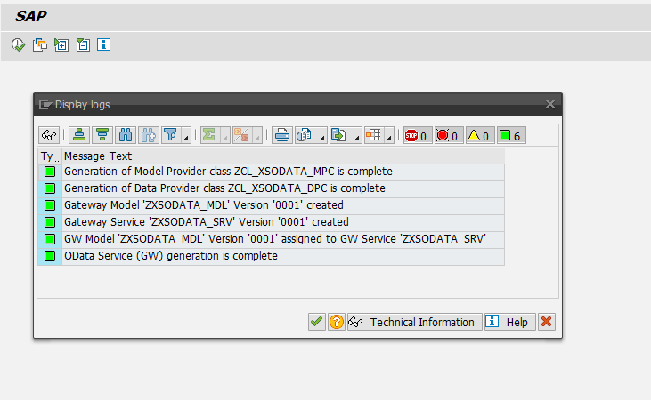Click the binoculars Find icon
The width and height of the screenshot is (651, 400).
126,136
